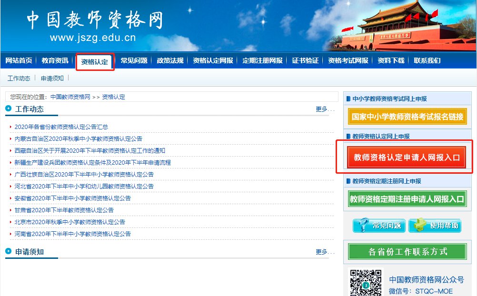Screen dimensions: 477x296
Task: Go to 网站首页 in navigation bar
Action: [19, 60]
